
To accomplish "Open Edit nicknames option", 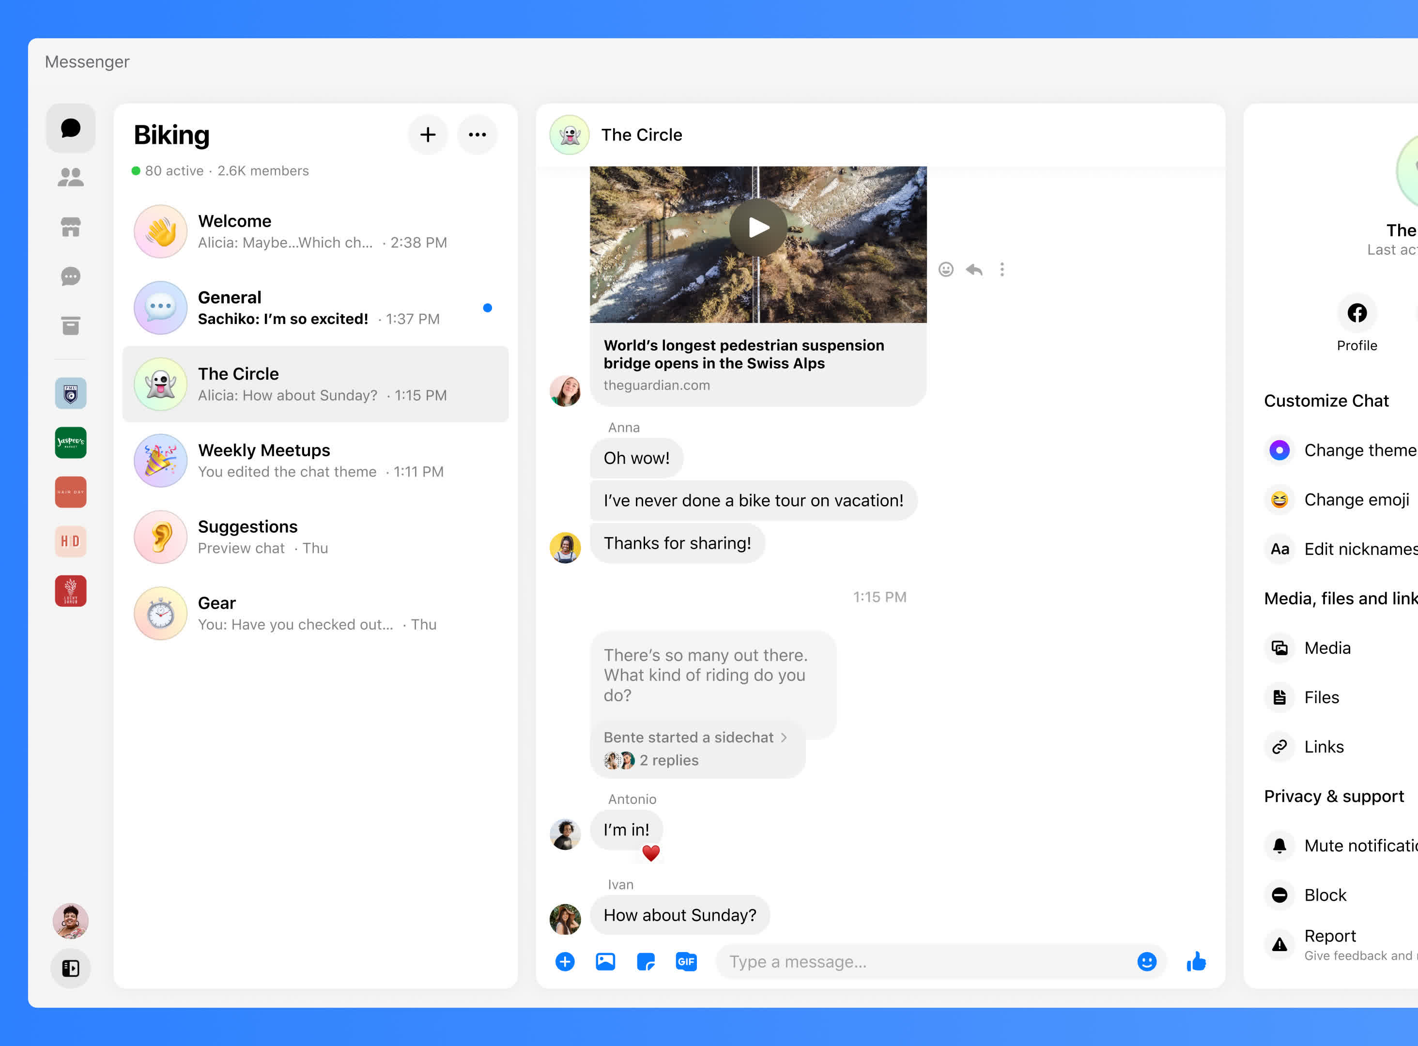I will coord(1341,549).
